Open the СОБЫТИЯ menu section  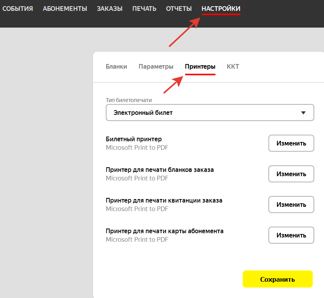pyautogui.click(x=18, y=9)
